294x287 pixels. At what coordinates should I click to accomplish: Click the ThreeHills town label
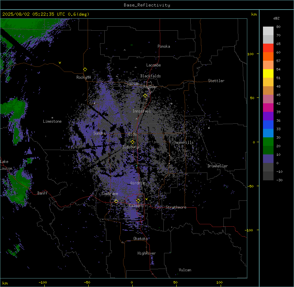click(183, 142)
